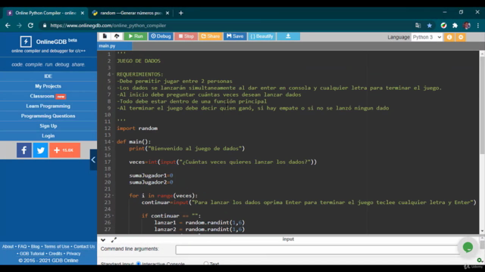Expand the input panel to fullscreen
This screenshot has width=485, height=272.
114,240
